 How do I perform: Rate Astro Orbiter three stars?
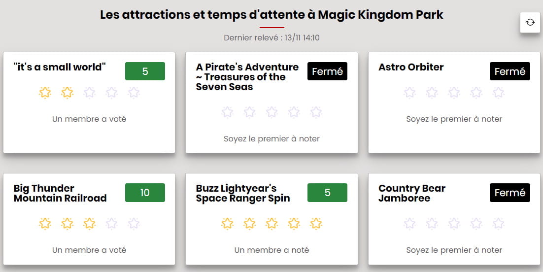454,93
